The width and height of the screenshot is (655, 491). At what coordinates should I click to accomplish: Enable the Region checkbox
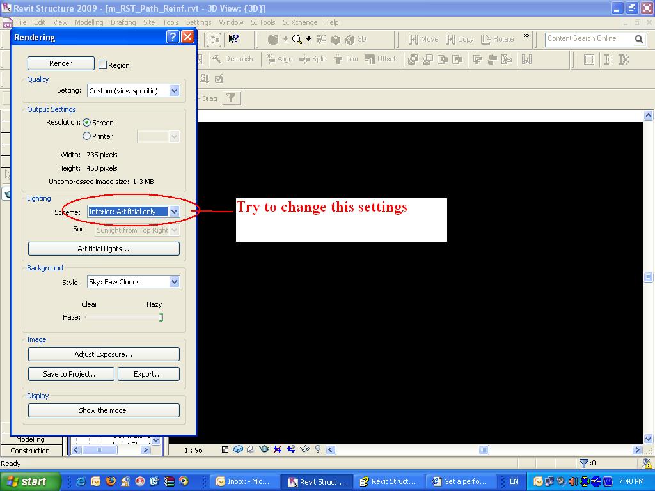click(x=102, y=65)
